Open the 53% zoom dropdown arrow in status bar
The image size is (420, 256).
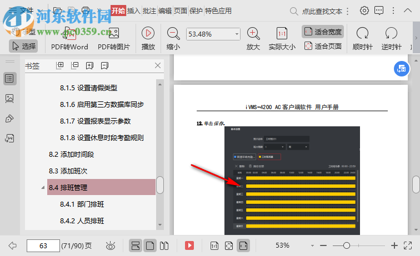pyautogui.click(x=312, y=245)
